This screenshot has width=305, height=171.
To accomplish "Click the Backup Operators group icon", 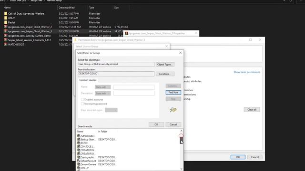I will (78, 139).
